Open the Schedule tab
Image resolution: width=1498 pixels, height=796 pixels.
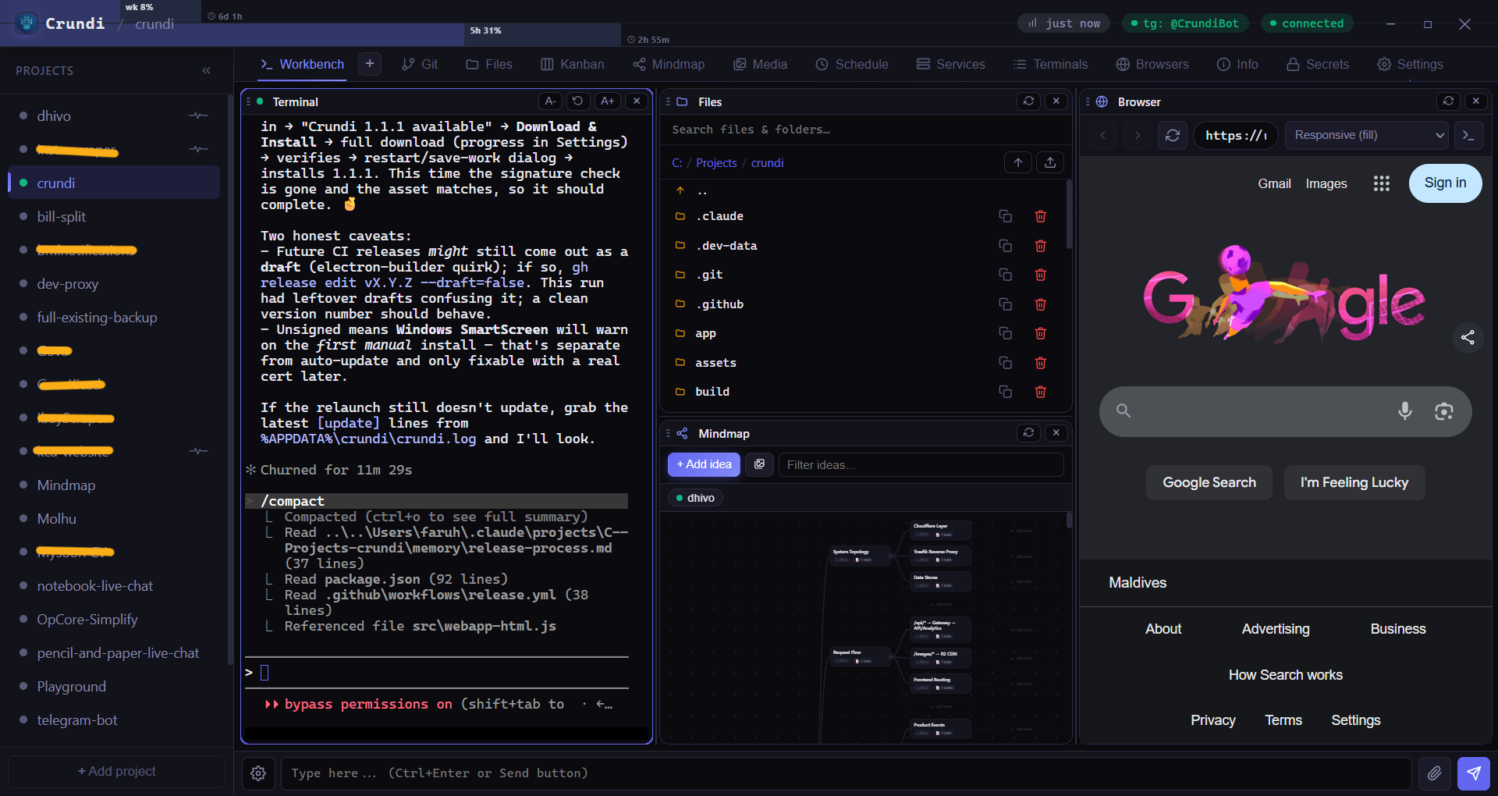tap(852, 64)
